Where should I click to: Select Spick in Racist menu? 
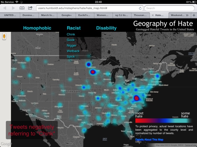pyautogui.click(x=71, y=57)
